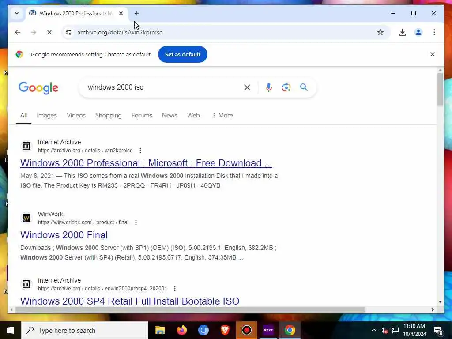Click the address bar URL archive.org/details/win2kproiso
Screen dimensions: 452x339
click(x=120, y=32)
